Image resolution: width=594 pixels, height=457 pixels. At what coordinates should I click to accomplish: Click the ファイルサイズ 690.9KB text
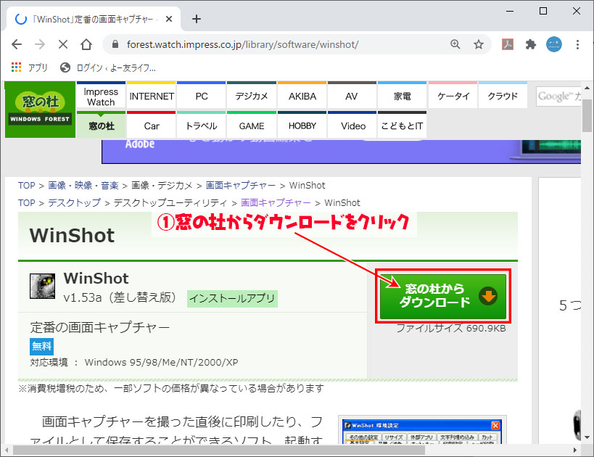click(451, 328)
